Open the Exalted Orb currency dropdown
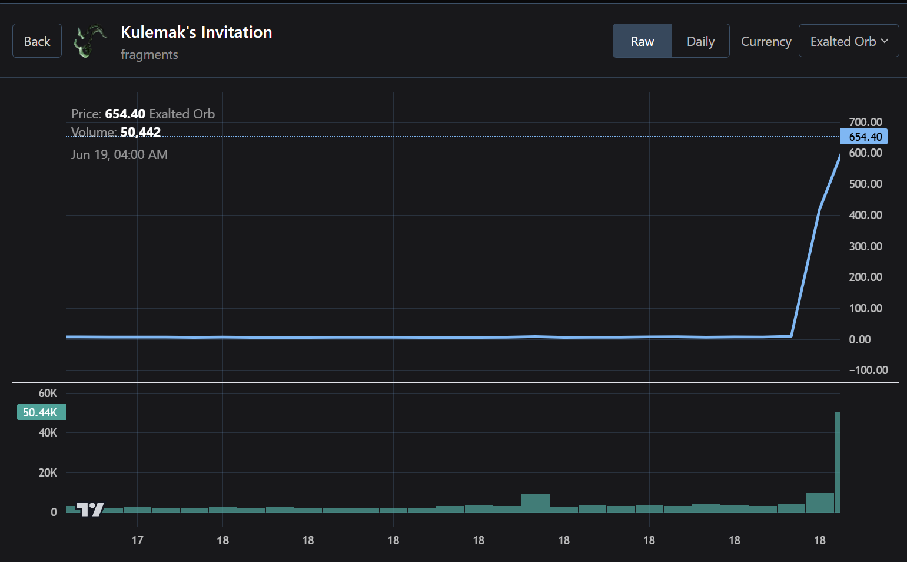 coord(849,41)
